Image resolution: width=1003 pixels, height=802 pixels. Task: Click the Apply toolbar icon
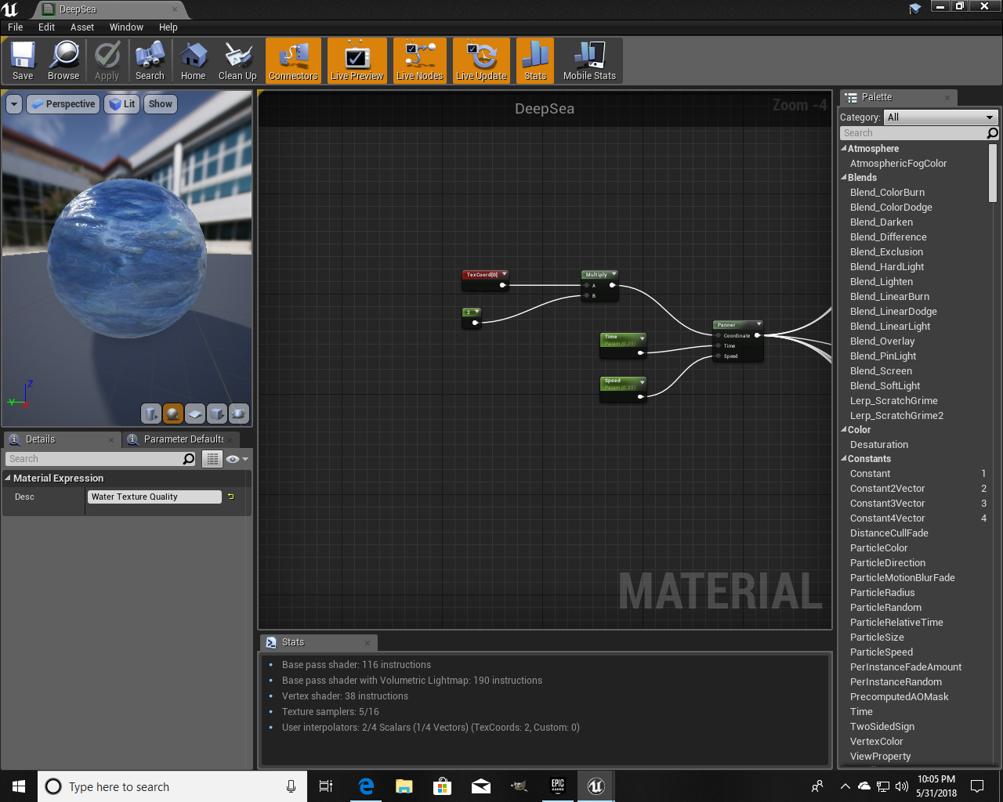click(x=107, y=61)
